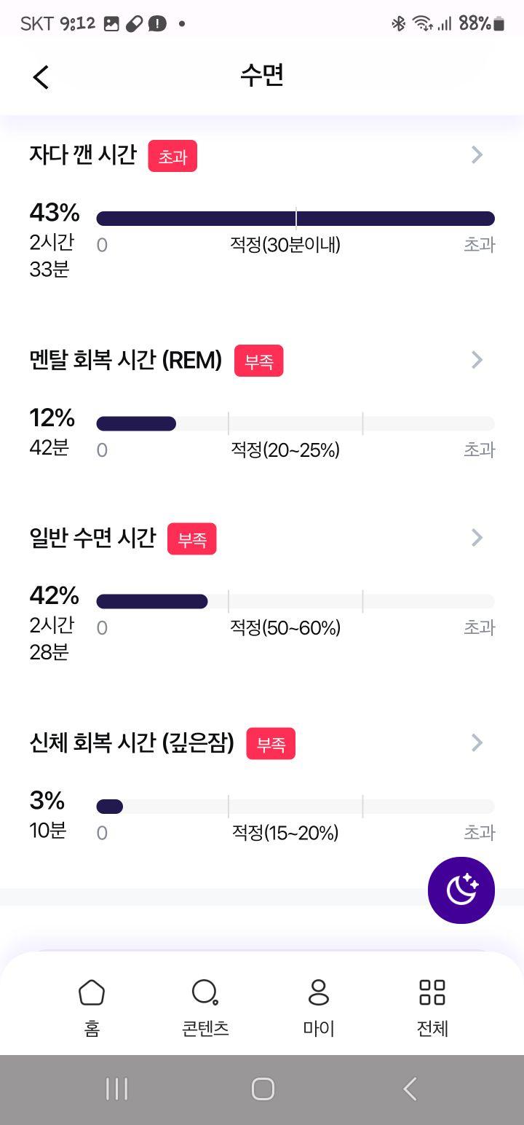Go to the 홈 tab
The image size is (524, 1125).
coord(92,1008)
